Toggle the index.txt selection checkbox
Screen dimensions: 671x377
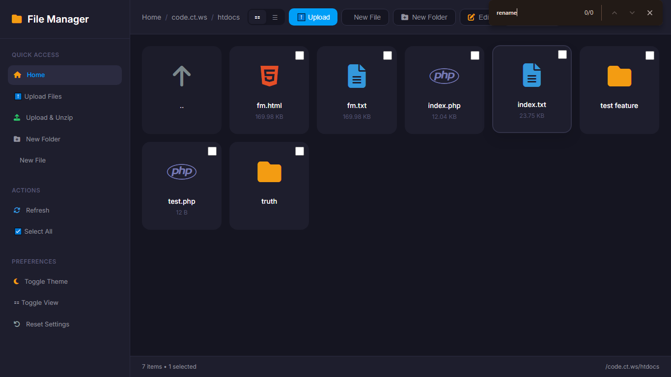(562, 54)
